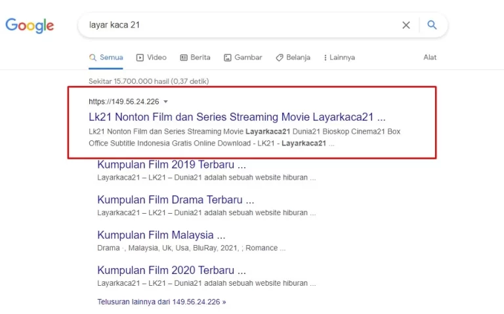The height and width of the screenshot is (314, 504).
Task: Click 'Telusuran lainnya dari 149.56.24.226' link
Action: 161,302
